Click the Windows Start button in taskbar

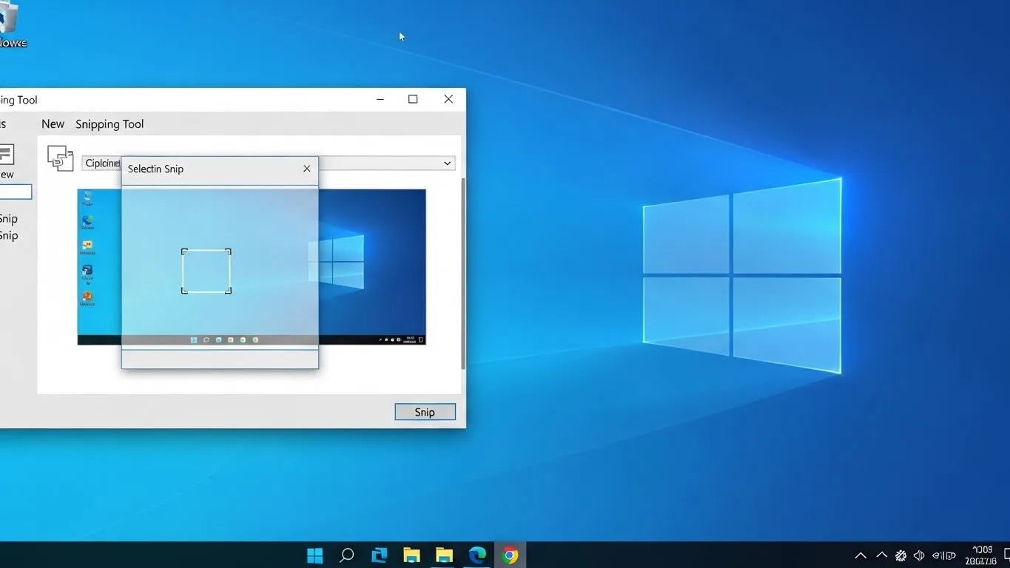[x=315, y=555]
